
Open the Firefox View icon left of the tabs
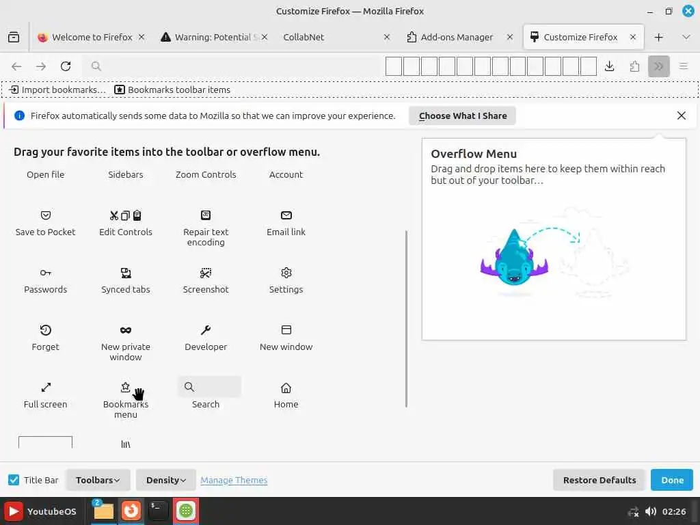[x=14, y=37]
